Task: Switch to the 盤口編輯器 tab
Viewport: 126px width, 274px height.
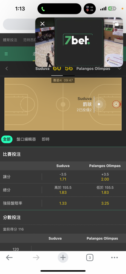Action: point(26,139)
